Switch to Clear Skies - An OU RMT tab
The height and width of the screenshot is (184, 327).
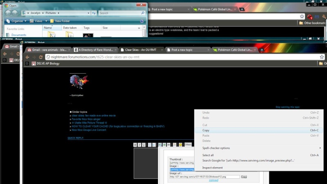tap(141, 50)
